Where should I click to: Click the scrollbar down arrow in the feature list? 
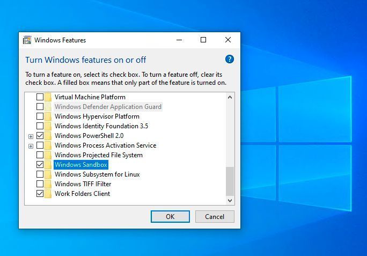click(230, 201)
